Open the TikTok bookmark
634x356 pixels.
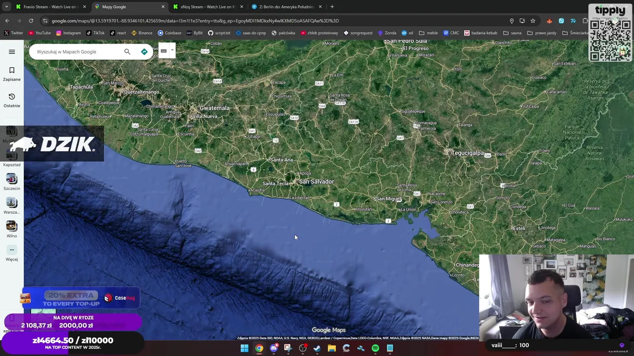pos(95,33)
